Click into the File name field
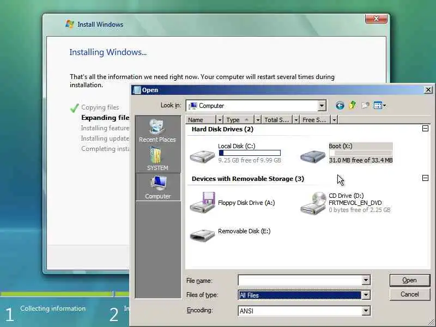This screenshot has height=327, width=436. pyautogui.click(x=300, y=280)
